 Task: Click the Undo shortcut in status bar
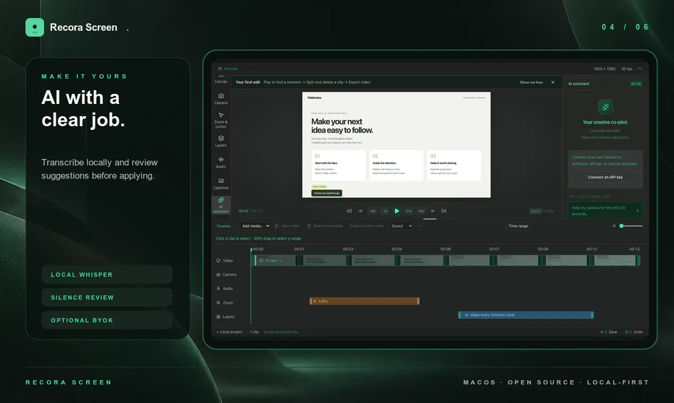click(634, 332)
